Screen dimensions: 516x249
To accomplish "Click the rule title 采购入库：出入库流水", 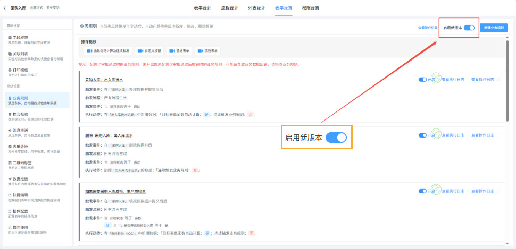I will [x=104, y=80].
